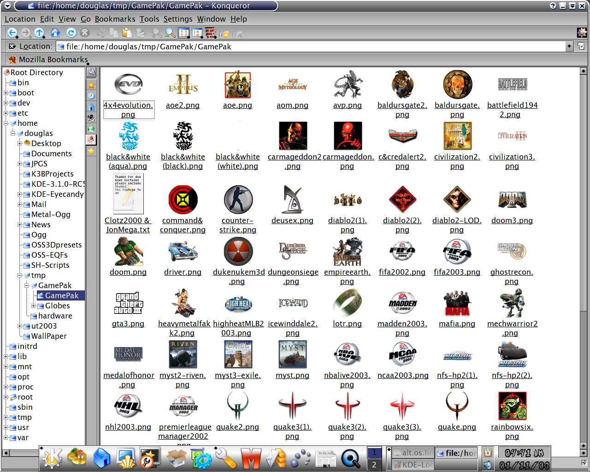Open the Clotz2000 & JonMega.txt file
The height and width of the screenshot is (472, 590).
click(128, 204)
